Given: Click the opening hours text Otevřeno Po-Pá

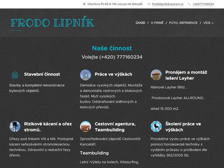Looking at the screenshot, I should click(115, 4).
